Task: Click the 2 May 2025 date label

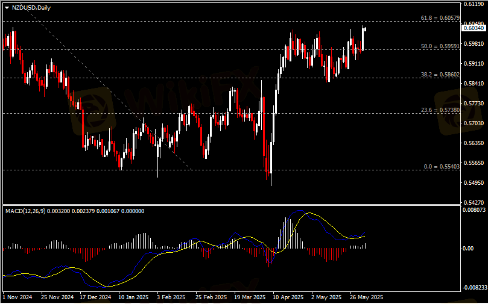Action: 327,297
